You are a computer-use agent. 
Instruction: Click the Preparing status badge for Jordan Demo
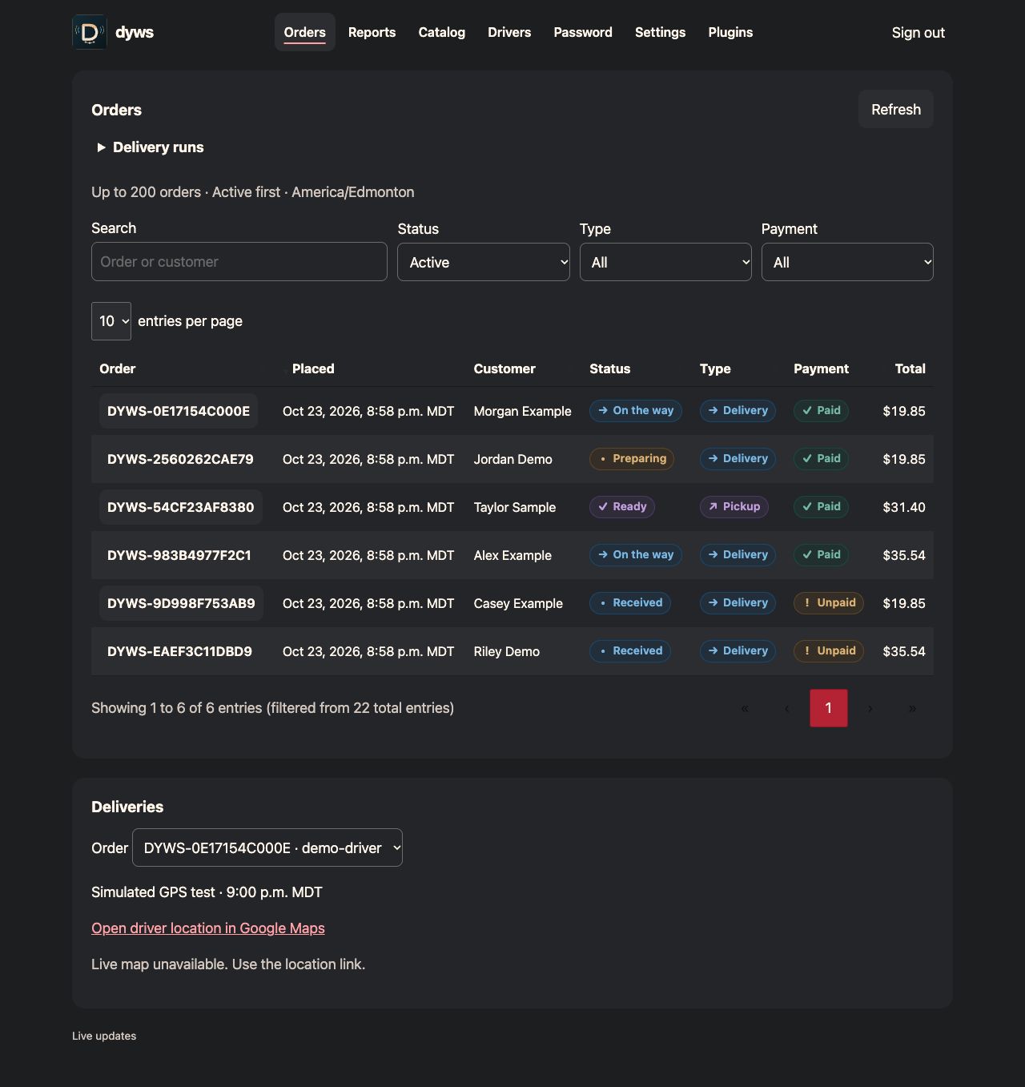coord(632,459)
